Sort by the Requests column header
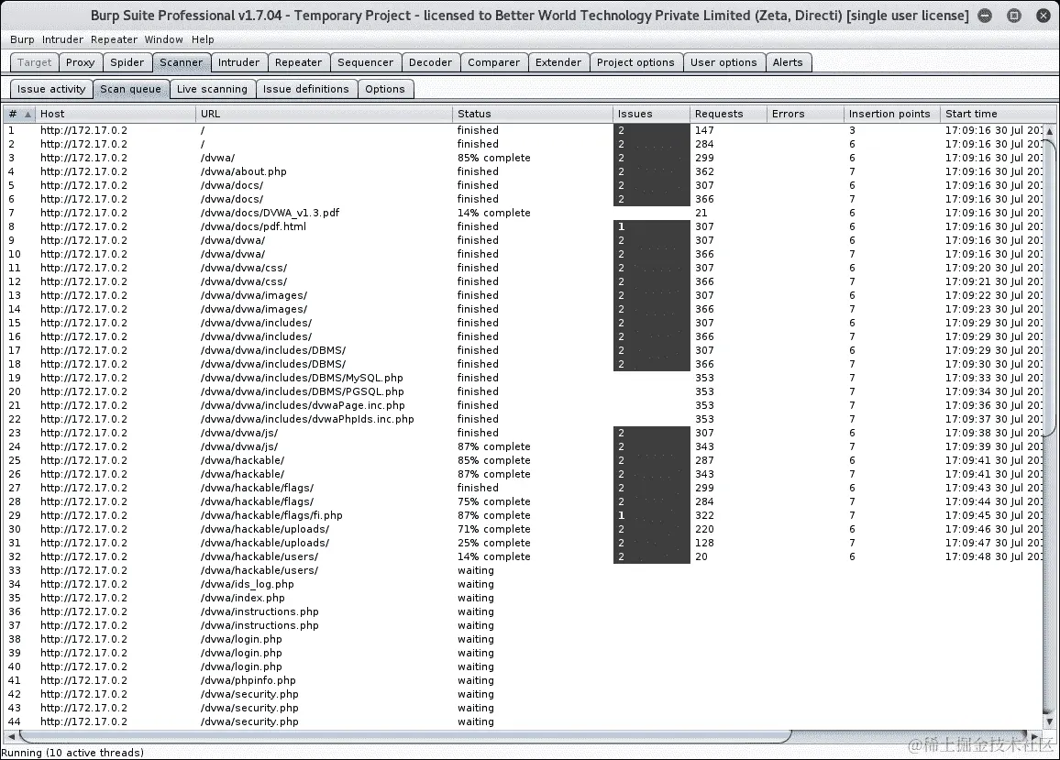1060x760 pixels. pos(729,114)
